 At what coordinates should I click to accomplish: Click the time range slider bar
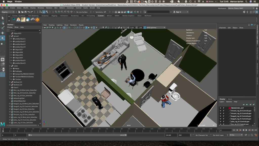[77, 135]
